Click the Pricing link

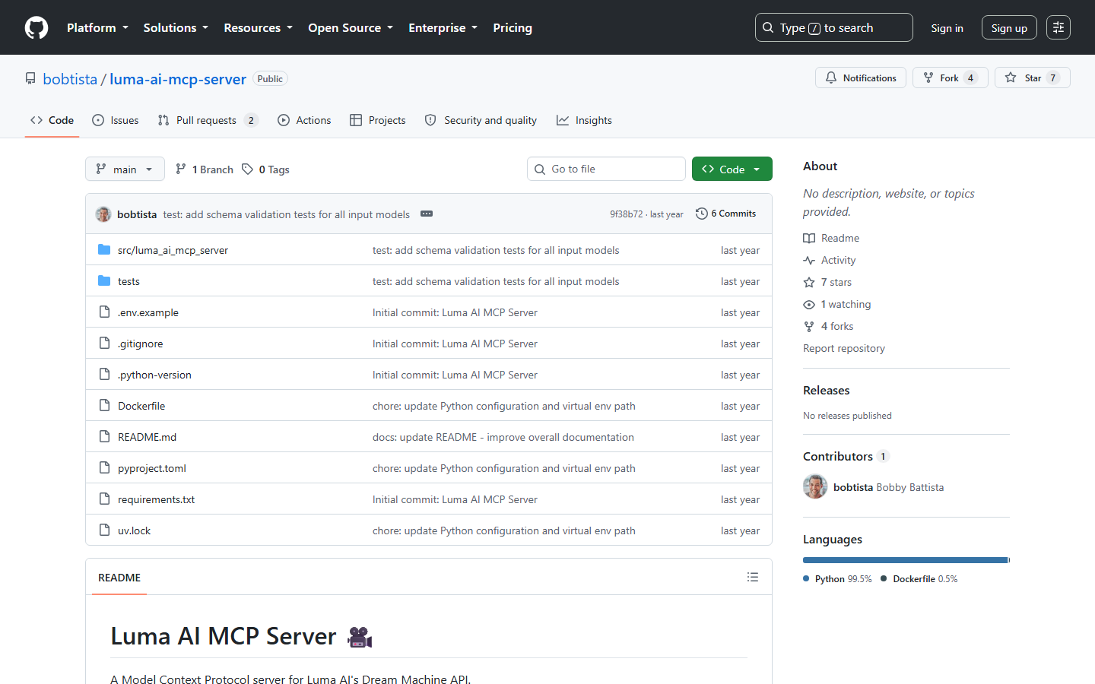[513, 27]
